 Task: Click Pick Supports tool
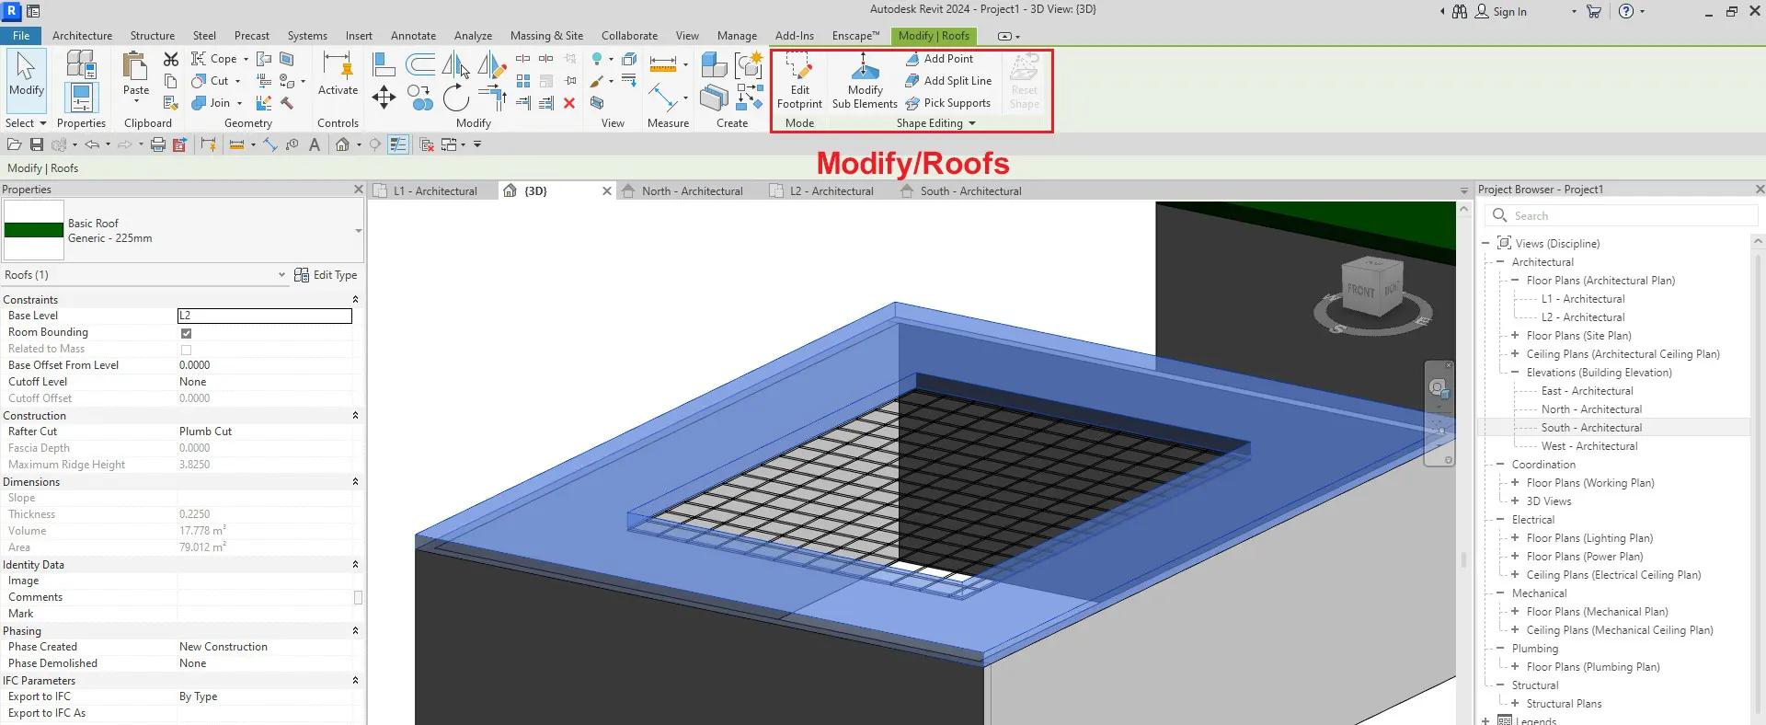click(x=948, y=103)
